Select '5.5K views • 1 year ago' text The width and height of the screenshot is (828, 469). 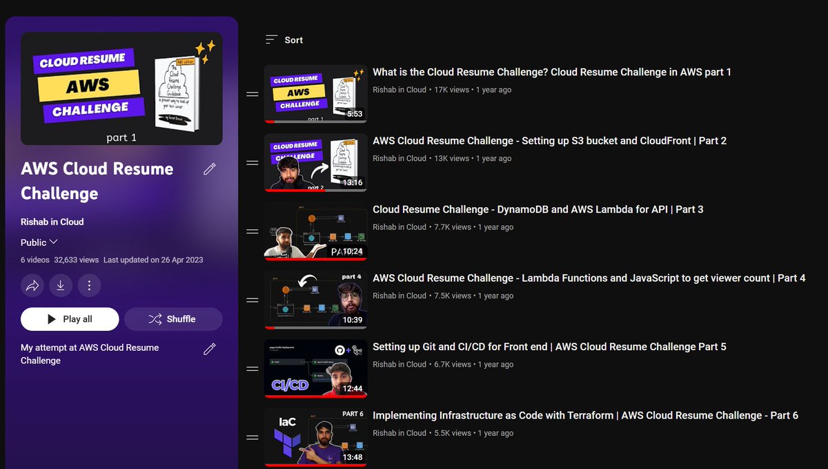click(474, 433)
